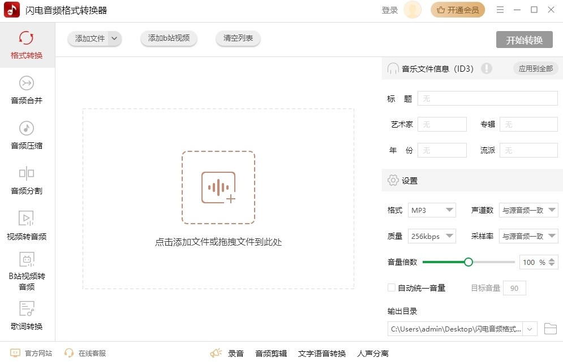Enable 自动统一音量
563x362 pixels.
point(391,287)
